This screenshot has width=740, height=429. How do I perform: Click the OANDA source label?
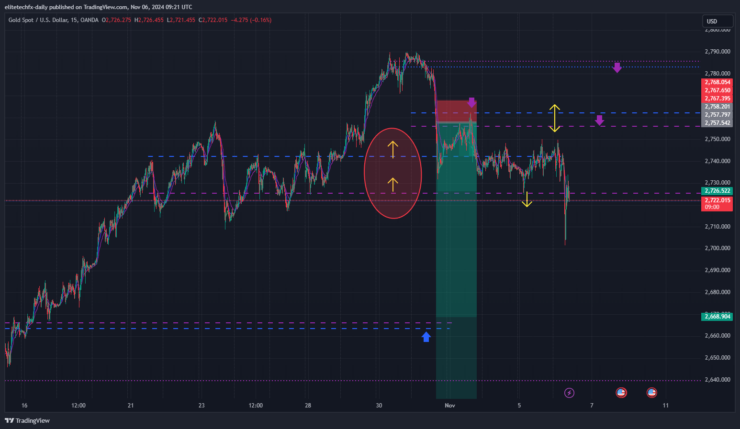tap(89, 20)
